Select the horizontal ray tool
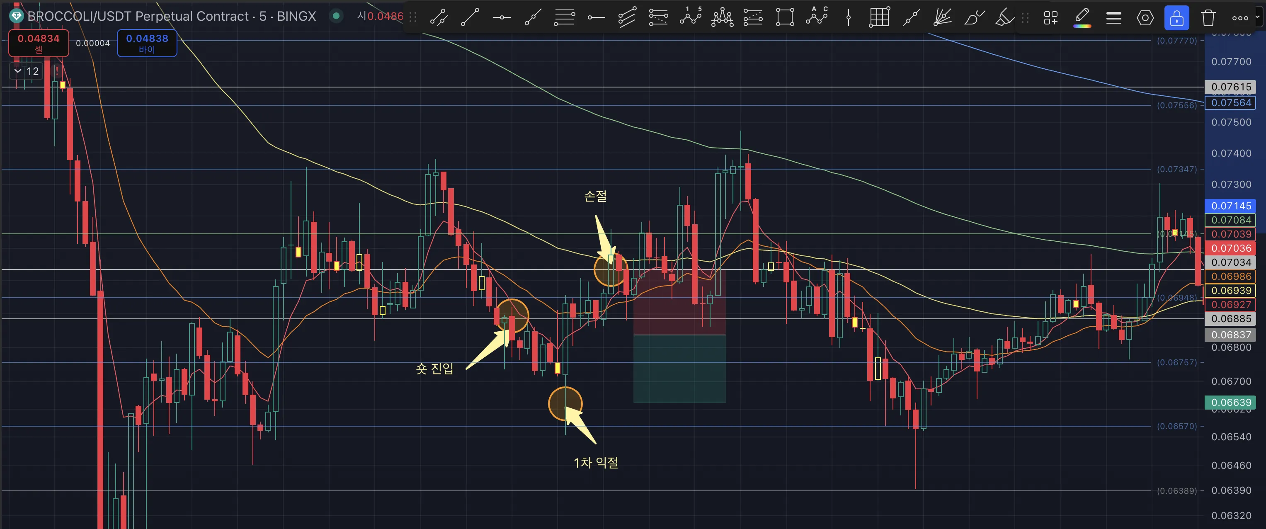The width and height of the screenshot is (1266, 529). (x=596, y=18)
